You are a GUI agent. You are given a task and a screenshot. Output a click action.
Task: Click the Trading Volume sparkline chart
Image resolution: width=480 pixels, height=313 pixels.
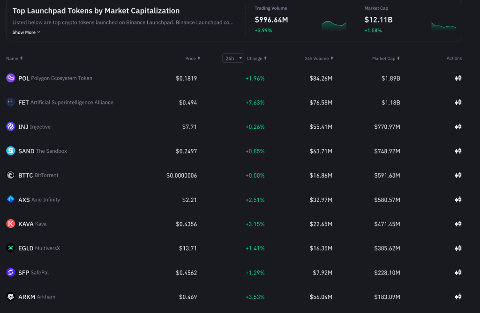click(x=334, y=25)
